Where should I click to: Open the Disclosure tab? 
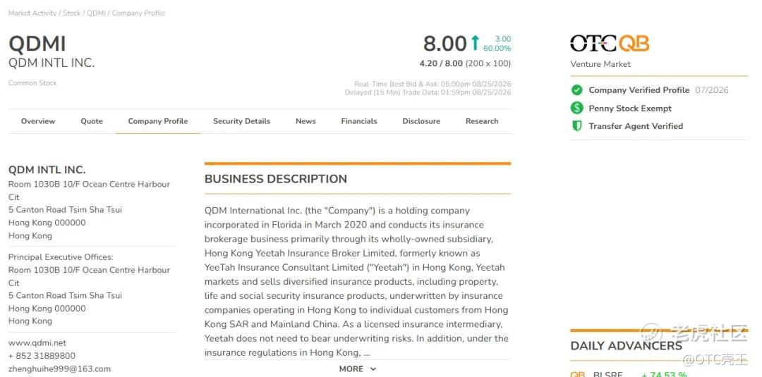(421, 121)
